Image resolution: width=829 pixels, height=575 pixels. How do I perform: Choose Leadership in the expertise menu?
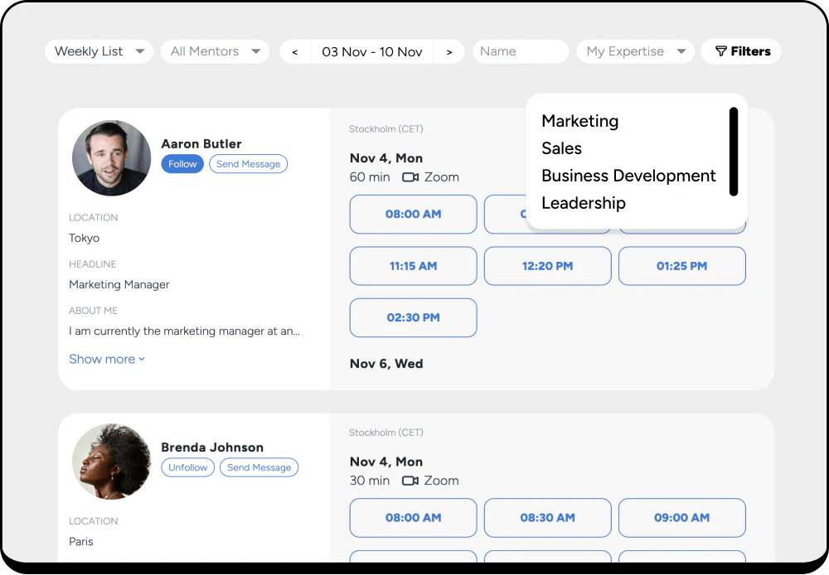[x=583, y=203]
